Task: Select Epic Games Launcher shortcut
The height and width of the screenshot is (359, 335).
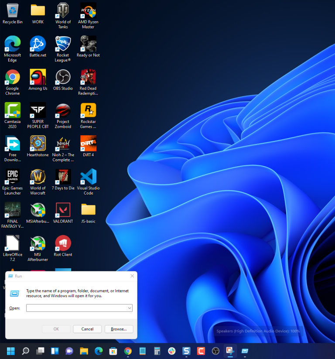Action: pyautogui.click(x=13, y=182)
